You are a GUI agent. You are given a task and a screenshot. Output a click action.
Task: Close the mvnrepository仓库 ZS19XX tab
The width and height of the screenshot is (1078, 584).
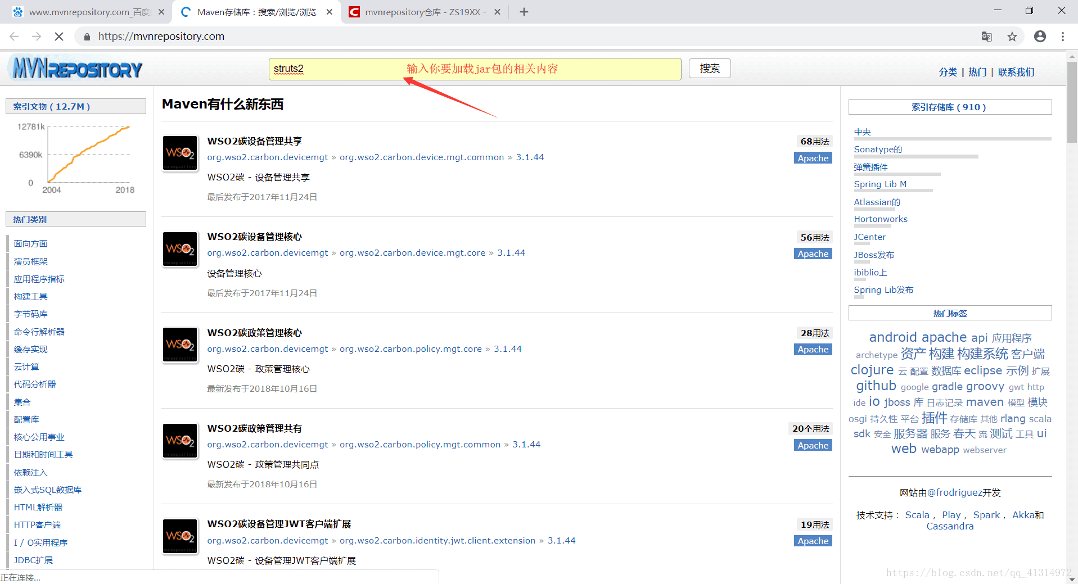497,12
